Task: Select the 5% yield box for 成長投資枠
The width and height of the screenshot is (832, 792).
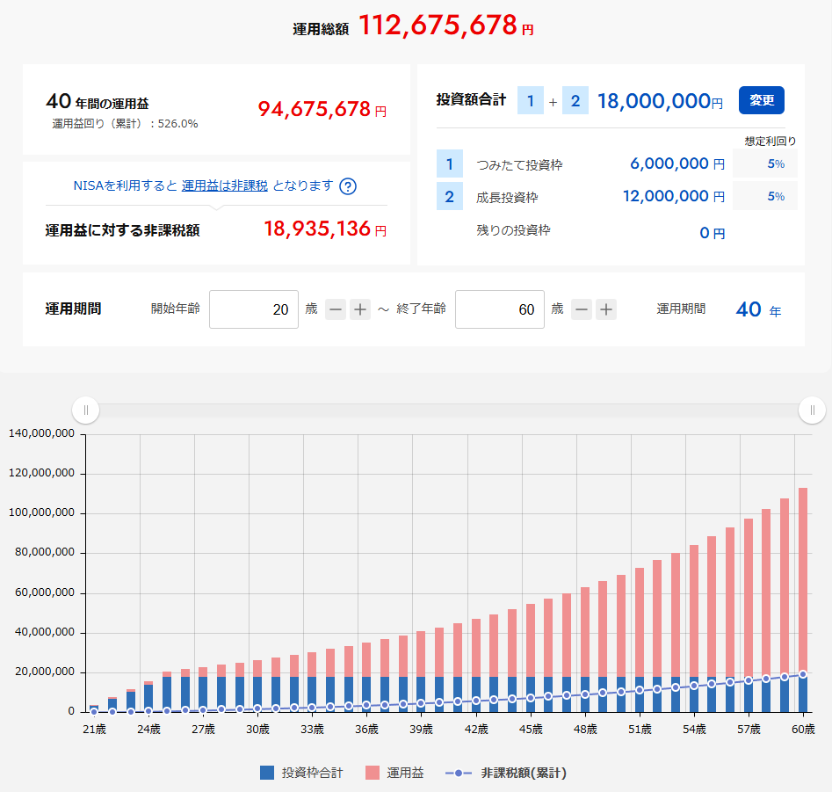Action: point(764,196)
